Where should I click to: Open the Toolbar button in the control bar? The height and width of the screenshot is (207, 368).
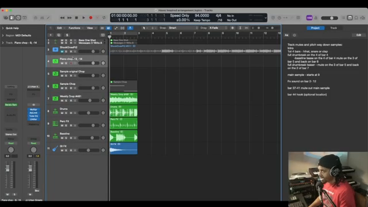24,18
